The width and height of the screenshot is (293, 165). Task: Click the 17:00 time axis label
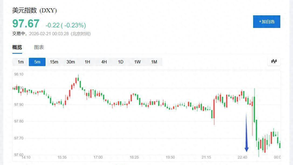(98, 157)
